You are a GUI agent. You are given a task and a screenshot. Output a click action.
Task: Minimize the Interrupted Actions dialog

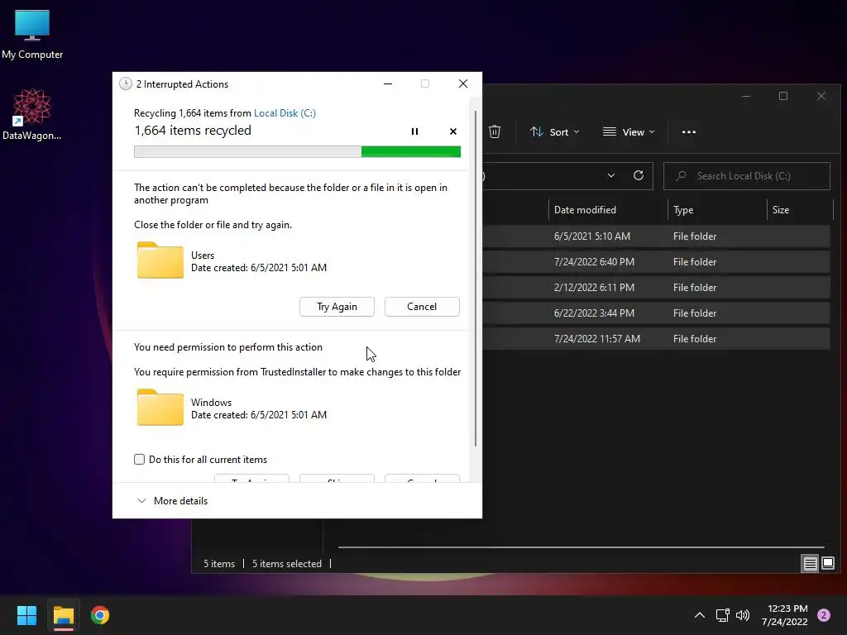tap(388, 84)
